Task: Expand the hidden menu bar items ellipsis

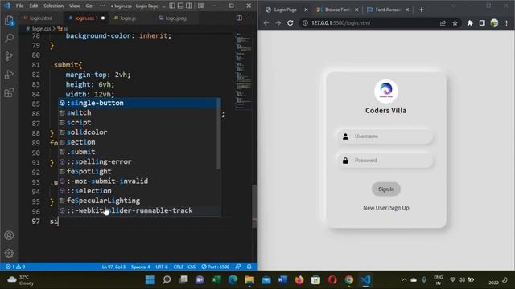Action: [x=102, y=6]
